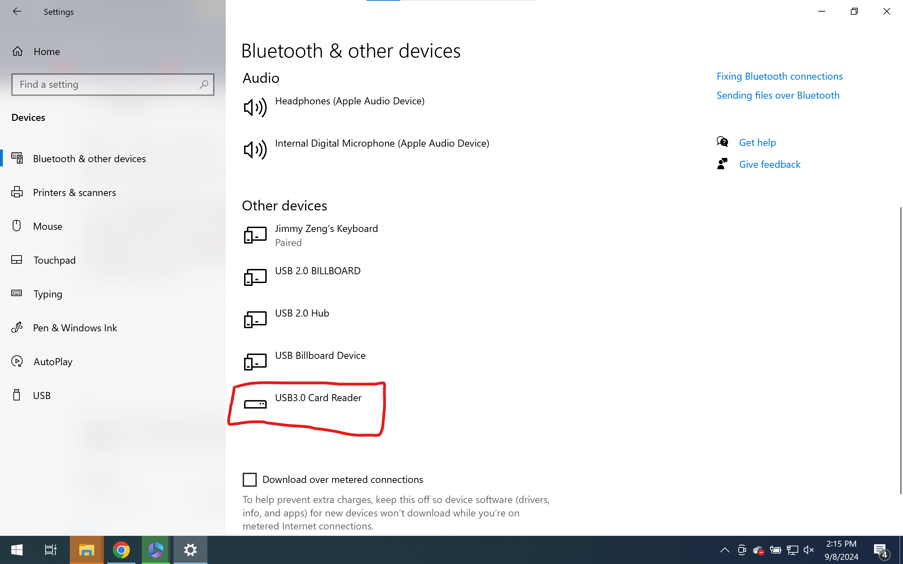
Task: Click the network tray icon
Action: pos(792,550)
